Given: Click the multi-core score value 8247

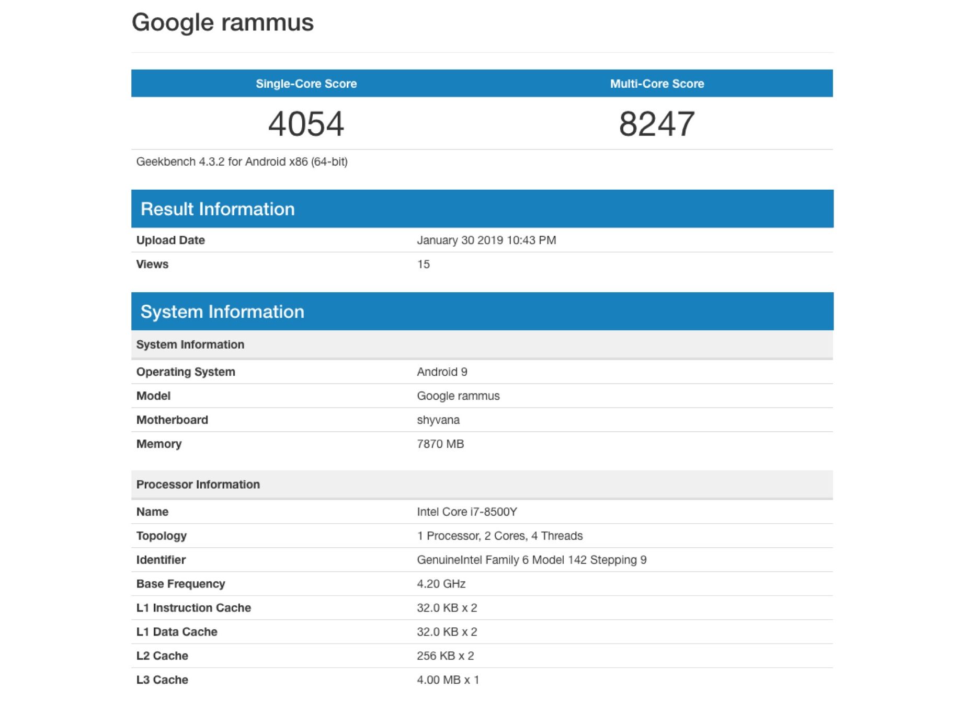Looking at the screenshot, I should pyautogui.click(x=657, y=124).
